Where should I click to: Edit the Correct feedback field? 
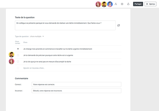(76, 84)
